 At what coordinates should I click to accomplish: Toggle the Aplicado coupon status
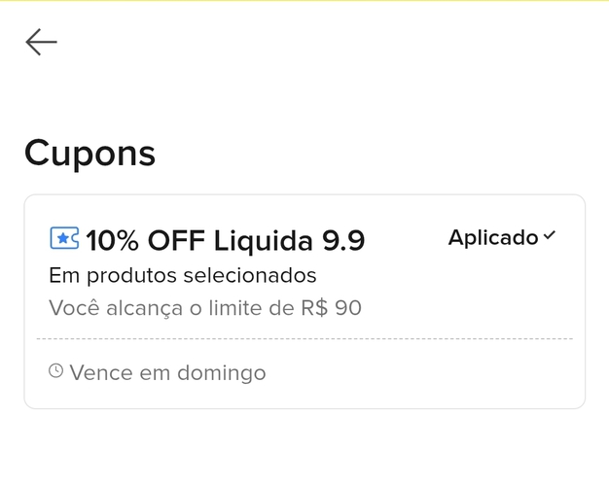click(501, 237)
